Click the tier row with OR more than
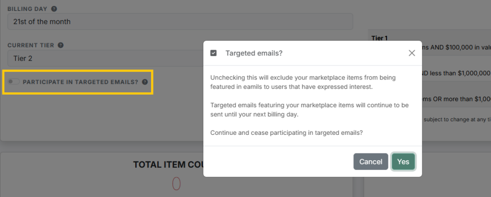This screenshot has width=491, height=197. pyautogui.click(x=456, y=99)
